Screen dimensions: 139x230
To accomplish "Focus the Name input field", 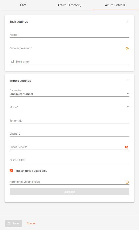I will click(69, 35).
